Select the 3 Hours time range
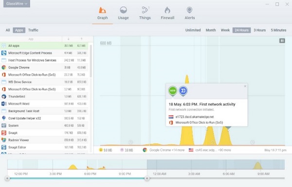The height and width of the screenshot is (187, 292). pos(259,30)
